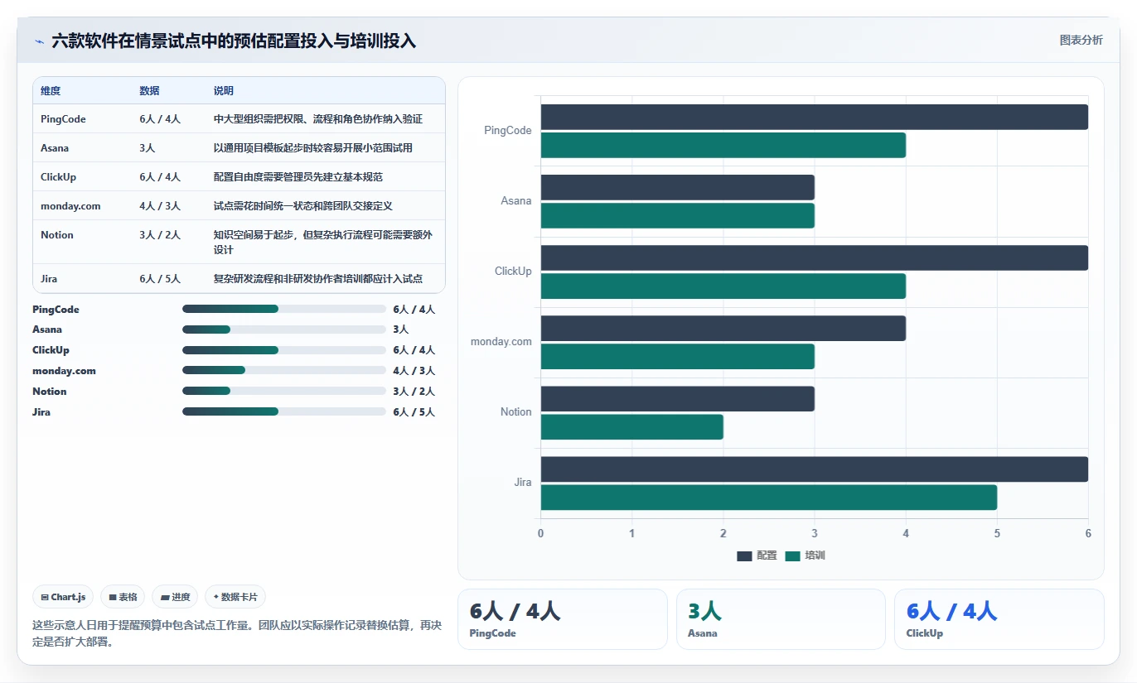The image size is (1137, 683).
Task: Click the green 培训 bar for Asana in chart
Action: (677, 215)
